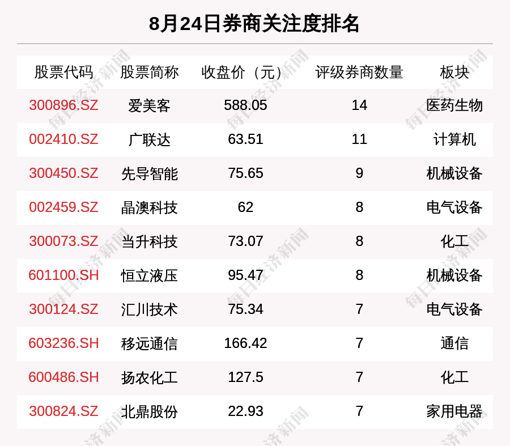Select 电气设备 sector in 晶澳科技 row
This screenshot has width=510, height=446.
point(454,207)
